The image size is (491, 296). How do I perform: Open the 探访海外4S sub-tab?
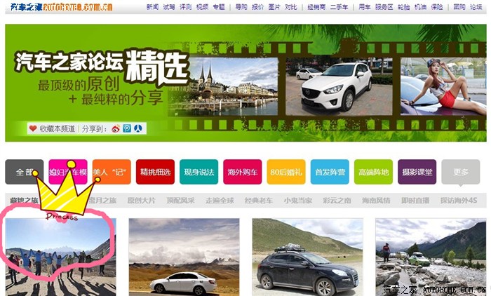pos(459,200)
